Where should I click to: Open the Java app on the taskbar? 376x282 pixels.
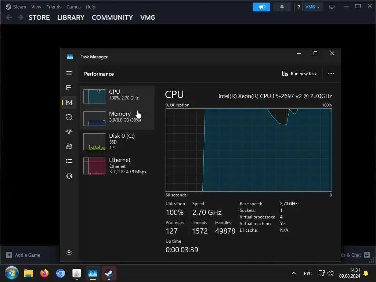[77, 273]
